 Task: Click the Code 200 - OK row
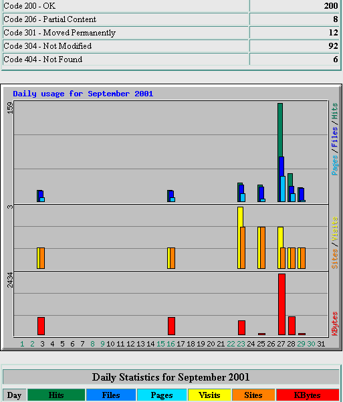click(x=171, y=5)
